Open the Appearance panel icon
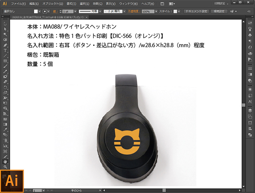This screenshot has width=255, height=193. pyautogui.click(x=250, y=89)
